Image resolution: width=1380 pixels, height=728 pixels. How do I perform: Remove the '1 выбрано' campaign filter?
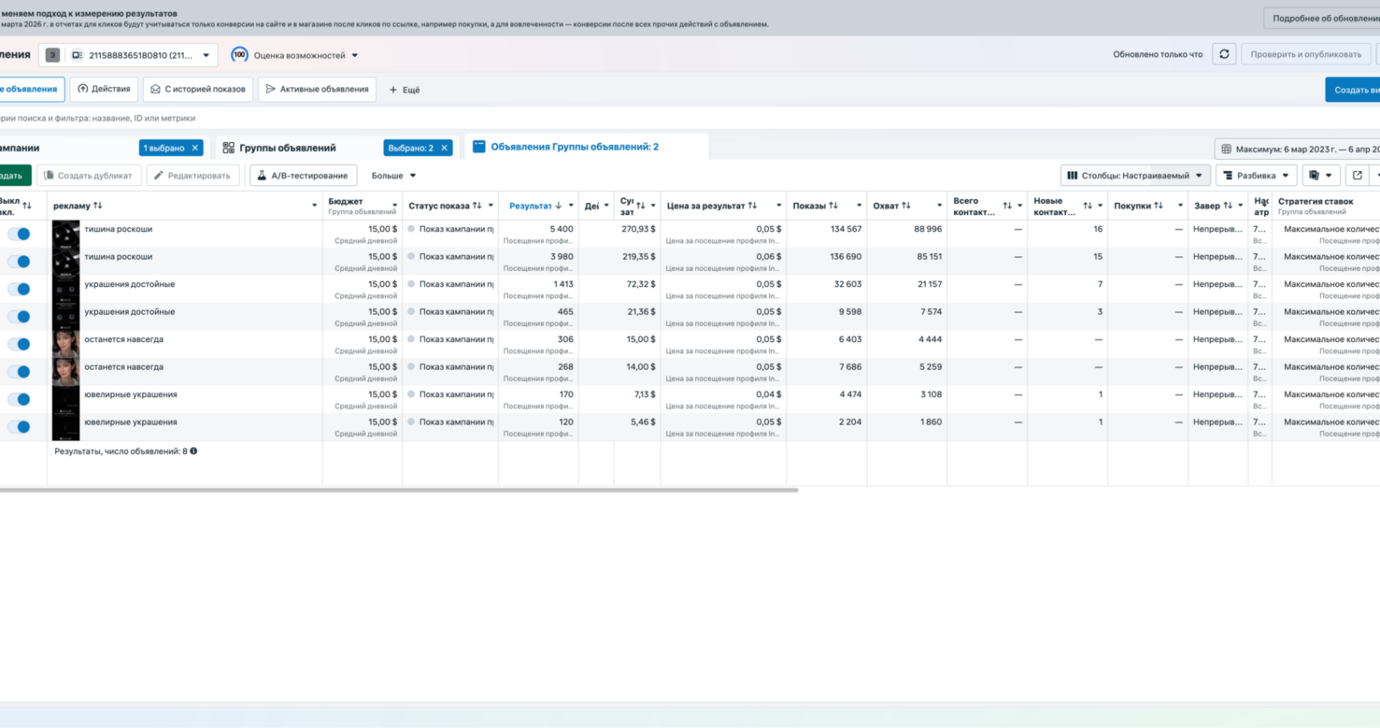click(195, 148)
